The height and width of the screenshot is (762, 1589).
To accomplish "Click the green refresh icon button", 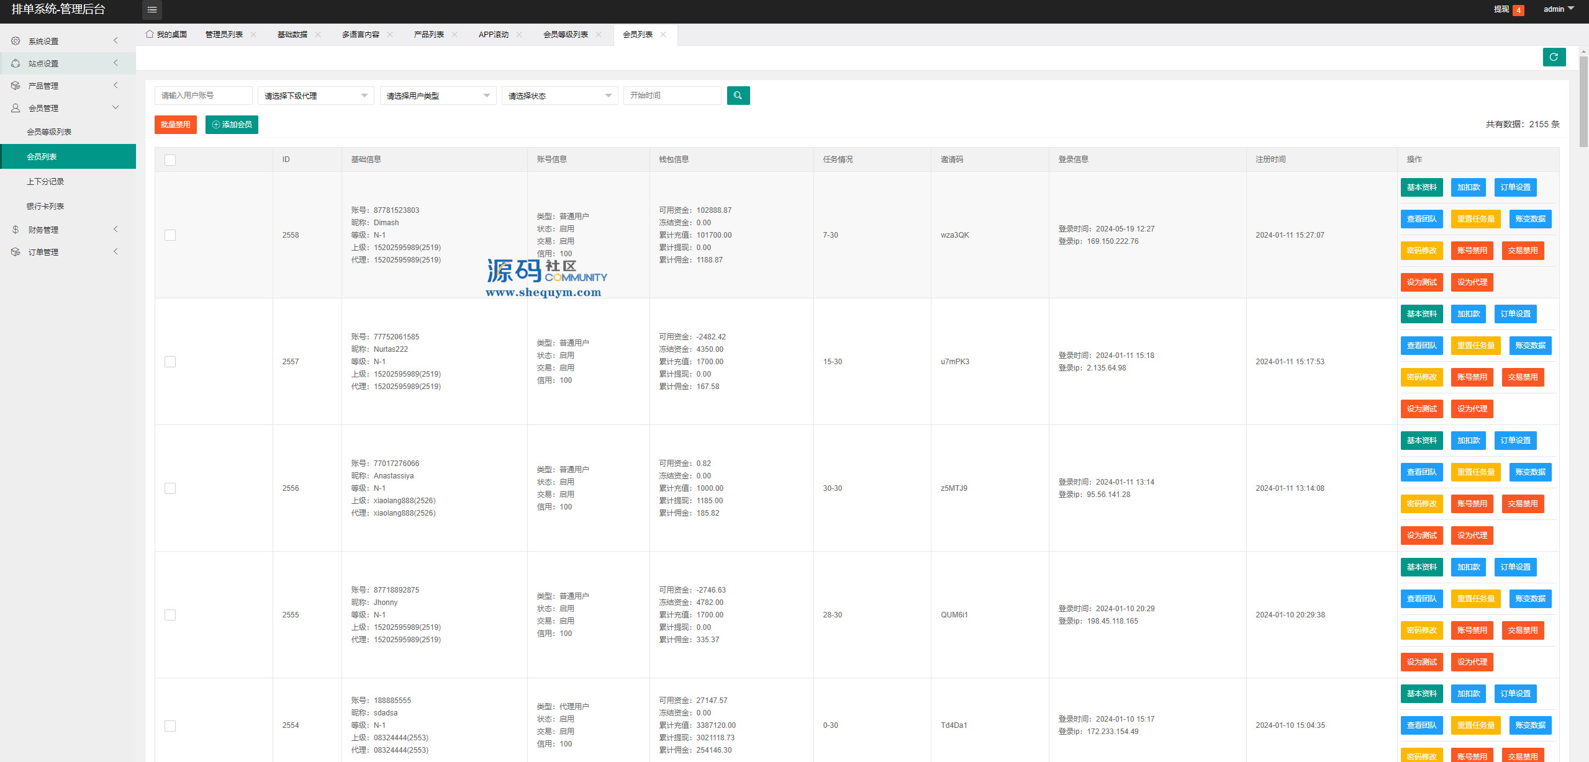I will [1554, 57].
